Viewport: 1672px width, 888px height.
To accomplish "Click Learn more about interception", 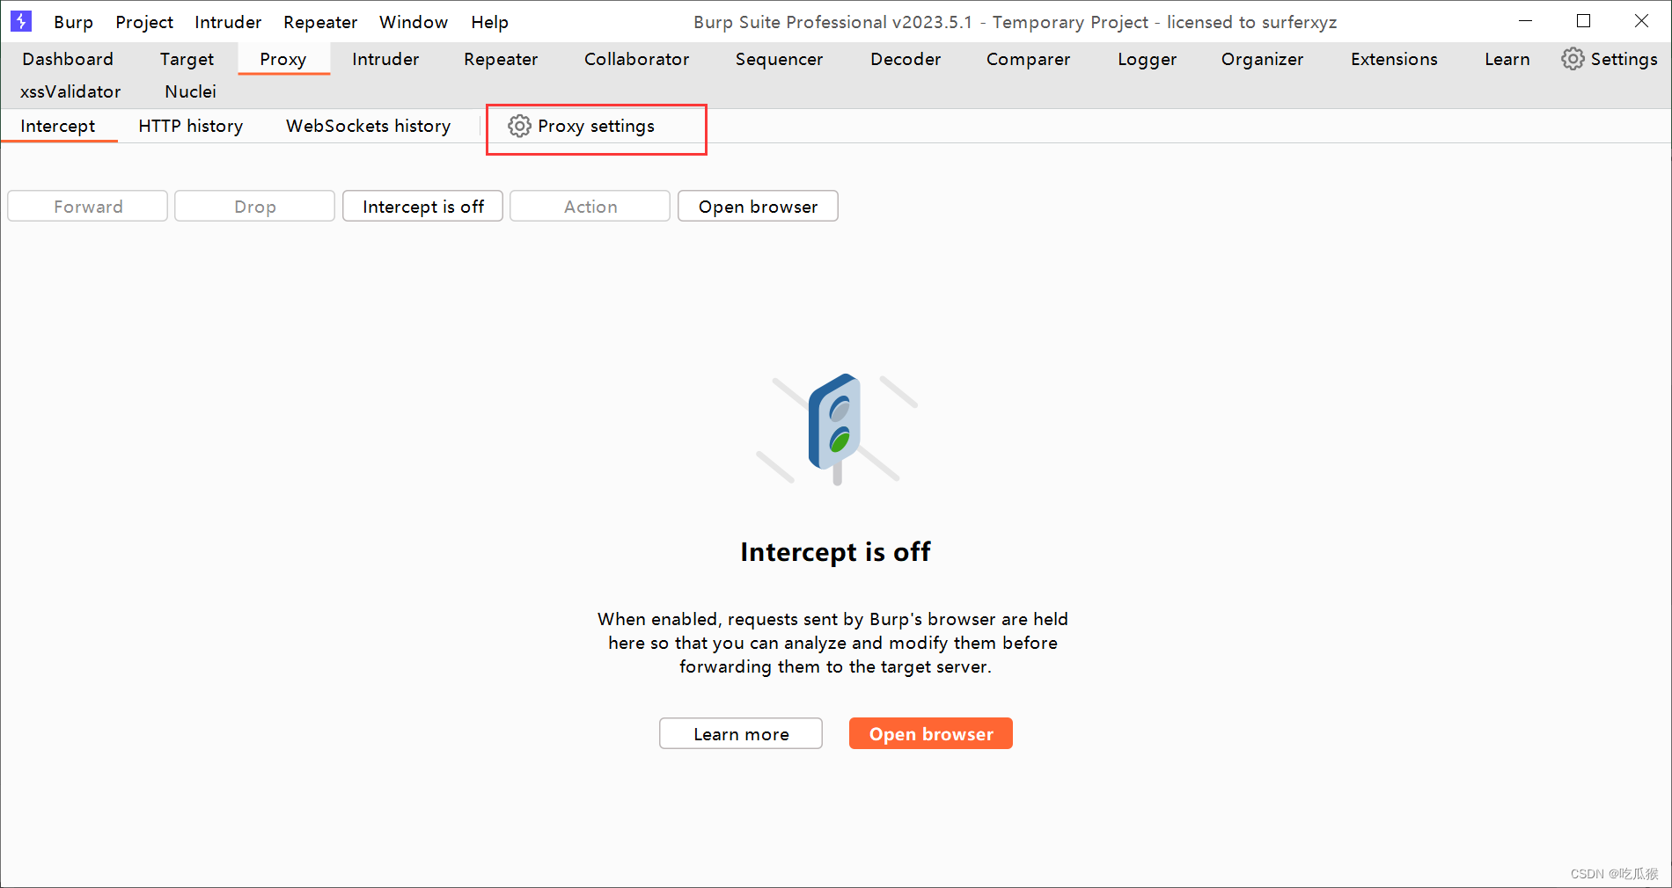I will pos(740,733).
